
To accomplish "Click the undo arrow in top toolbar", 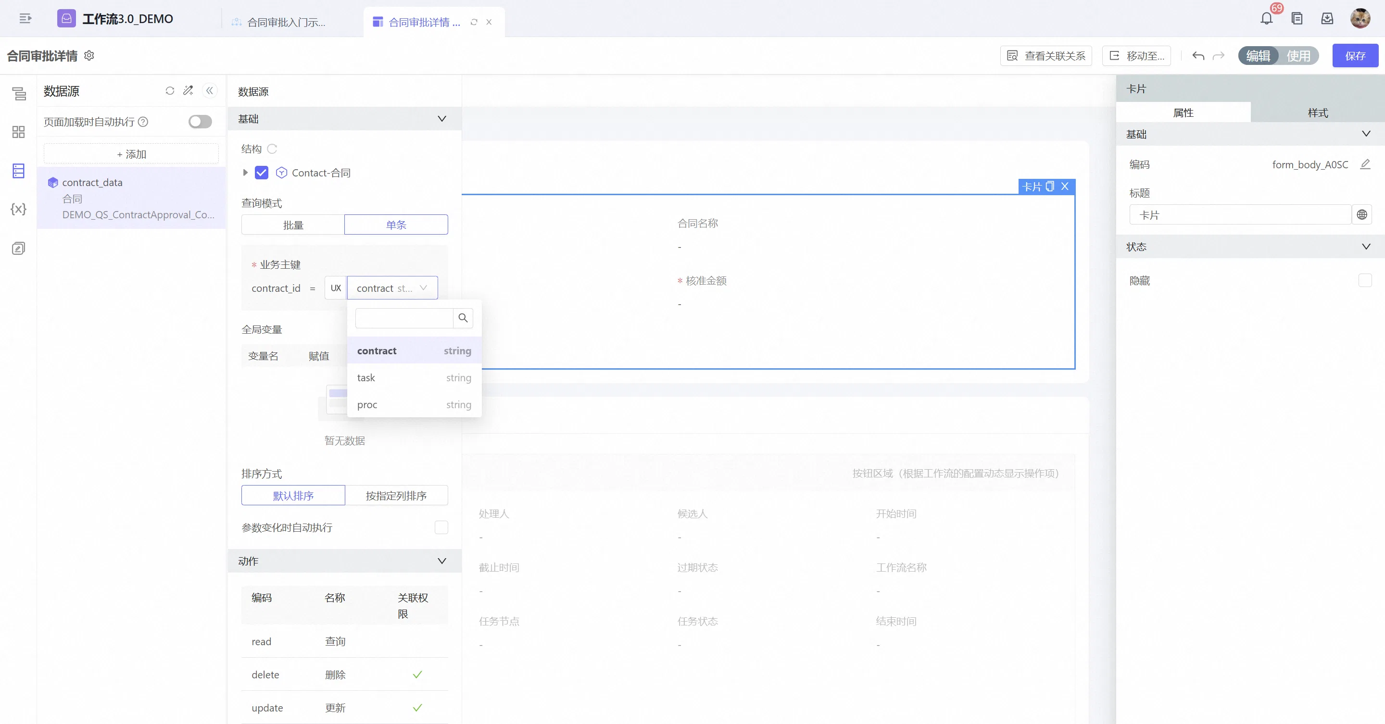I will [x=1198, y=56].
